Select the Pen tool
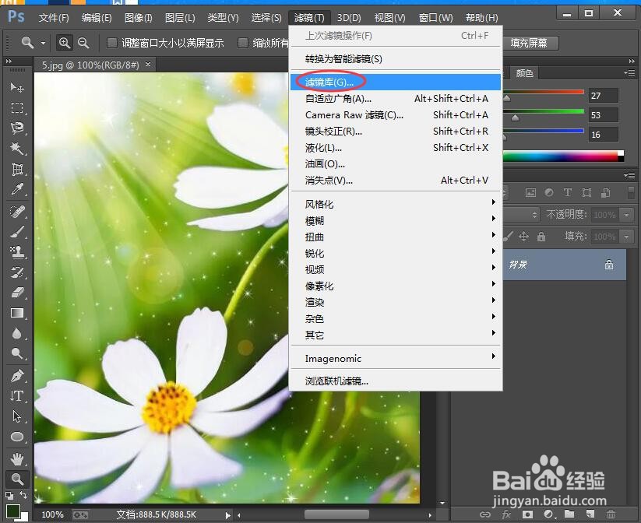 pos(17,375)
